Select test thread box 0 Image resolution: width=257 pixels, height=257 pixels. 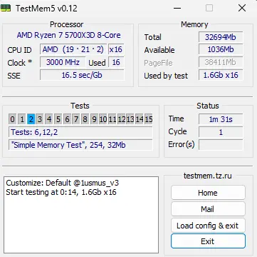coord(13,119)
